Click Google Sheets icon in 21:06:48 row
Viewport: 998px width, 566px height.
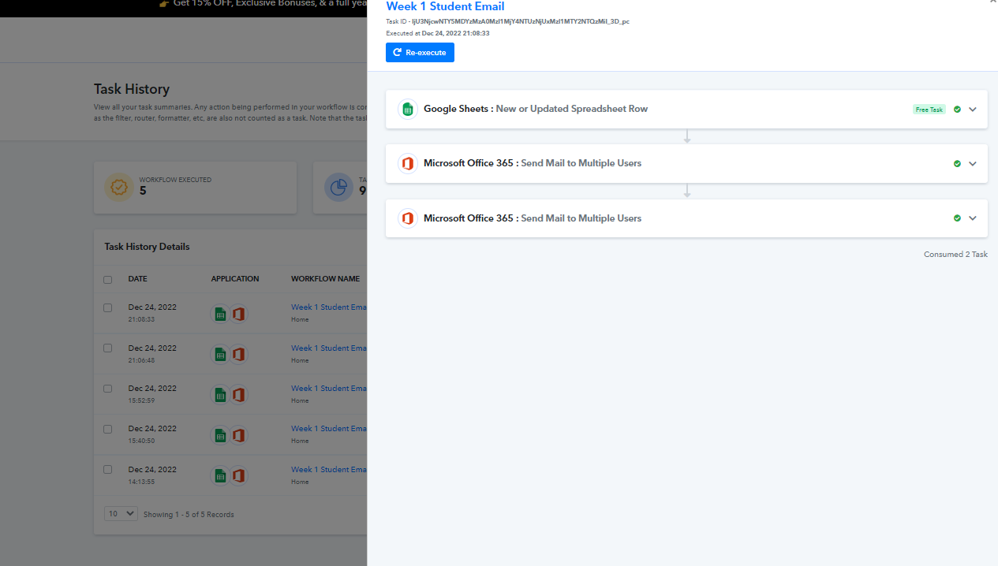pyautogui.click(x=220, y=355)
